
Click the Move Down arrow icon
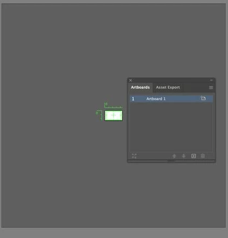(x=183, y=156)
